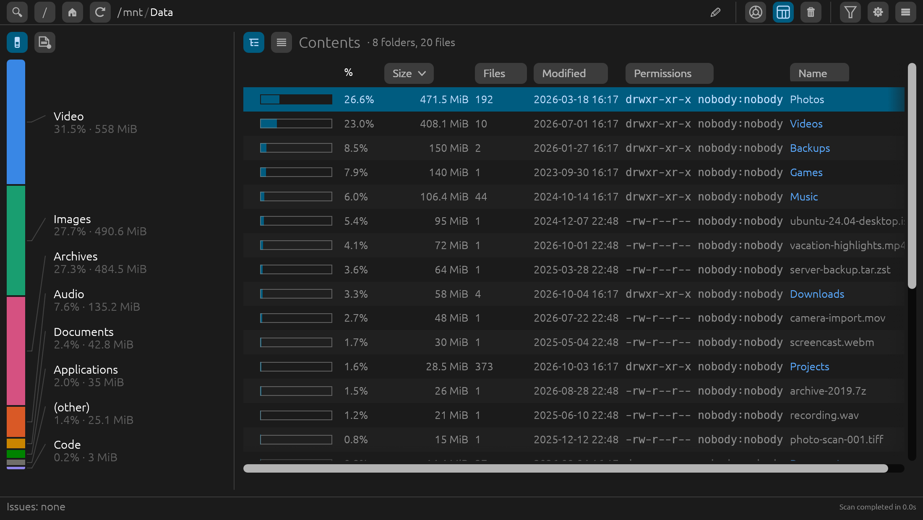Select photo-scan-001.tiff file
Screen dimensions: 923x520
pyautogui.click(x=574, y=439)
